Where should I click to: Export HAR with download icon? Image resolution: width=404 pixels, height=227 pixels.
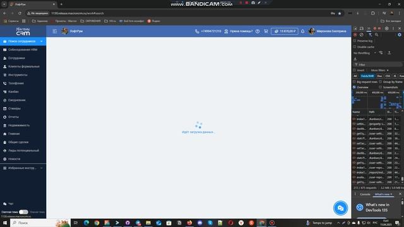point(355,59)
